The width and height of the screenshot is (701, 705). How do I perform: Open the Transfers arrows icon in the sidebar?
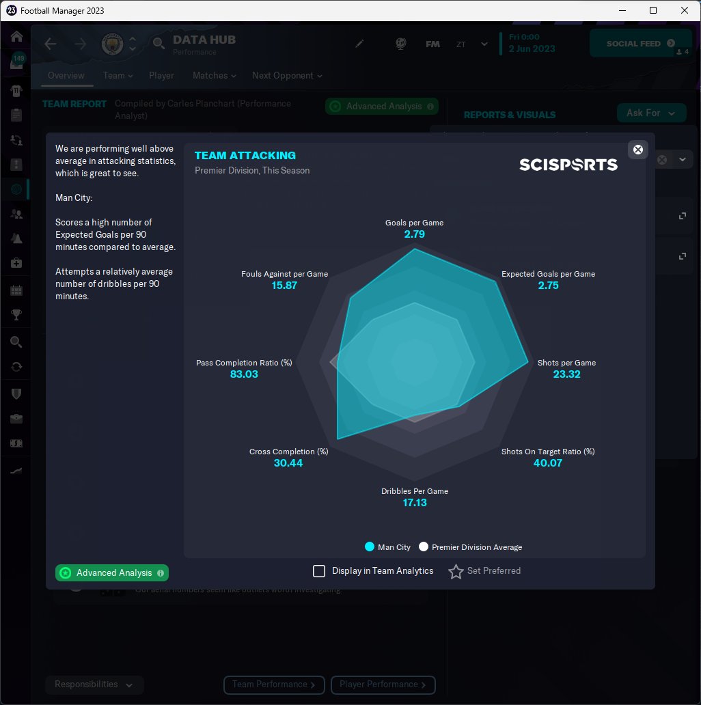coord(16,367)
